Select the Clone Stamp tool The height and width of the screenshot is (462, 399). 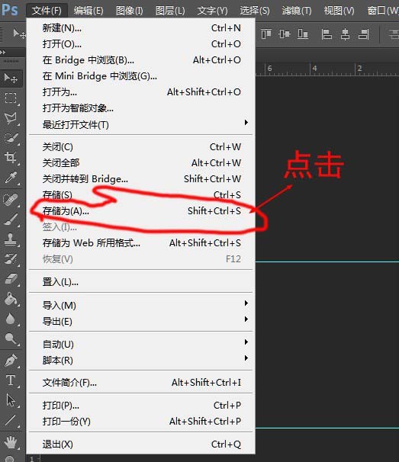coord(11,239)
